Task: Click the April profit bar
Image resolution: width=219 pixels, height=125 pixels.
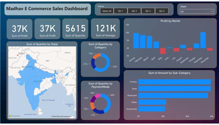Action: click(x=156, y=45)
